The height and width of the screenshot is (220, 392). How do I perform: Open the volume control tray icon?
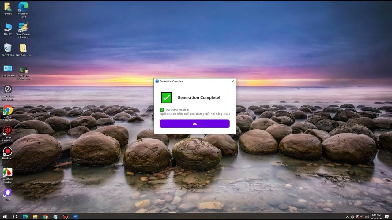coord(367,217)
